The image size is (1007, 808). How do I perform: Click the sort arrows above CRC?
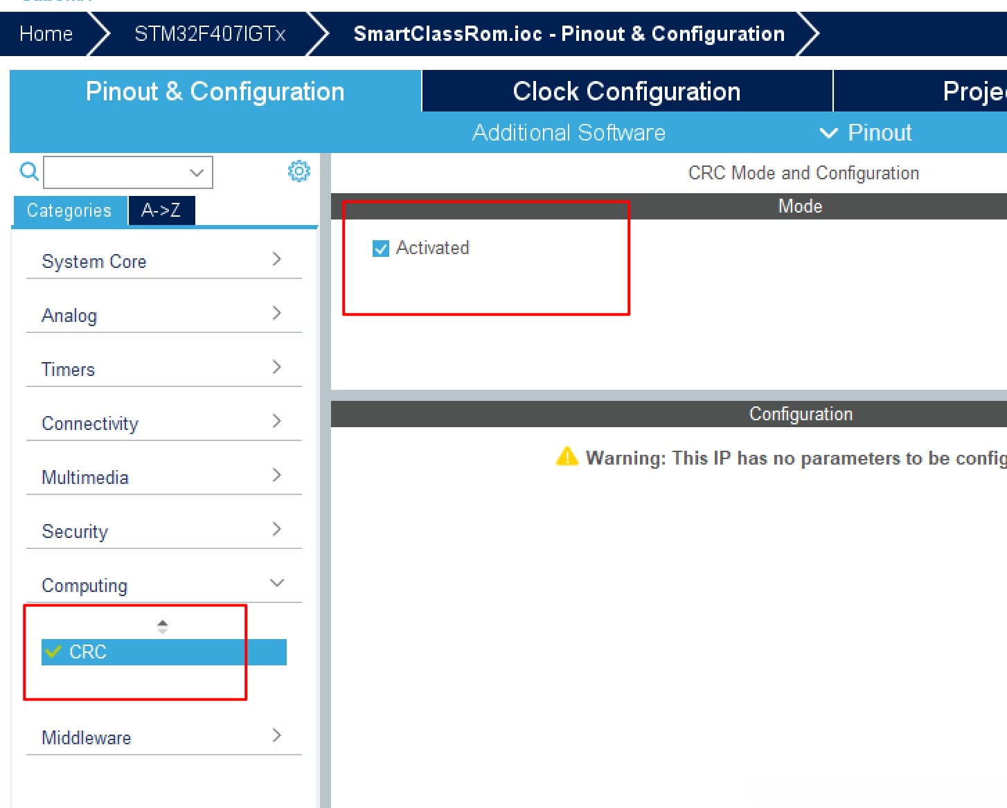[x=163, y=627]
